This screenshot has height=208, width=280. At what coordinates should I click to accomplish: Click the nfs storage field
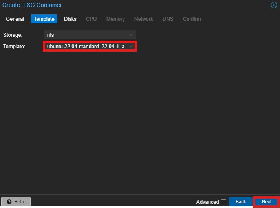(x=86, y=35)
